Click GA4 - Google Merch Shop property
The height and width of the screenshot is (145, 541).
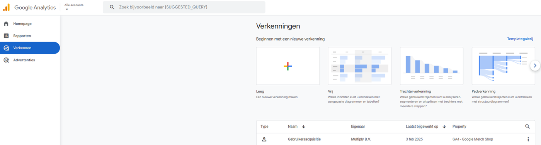tap(473, 139)
